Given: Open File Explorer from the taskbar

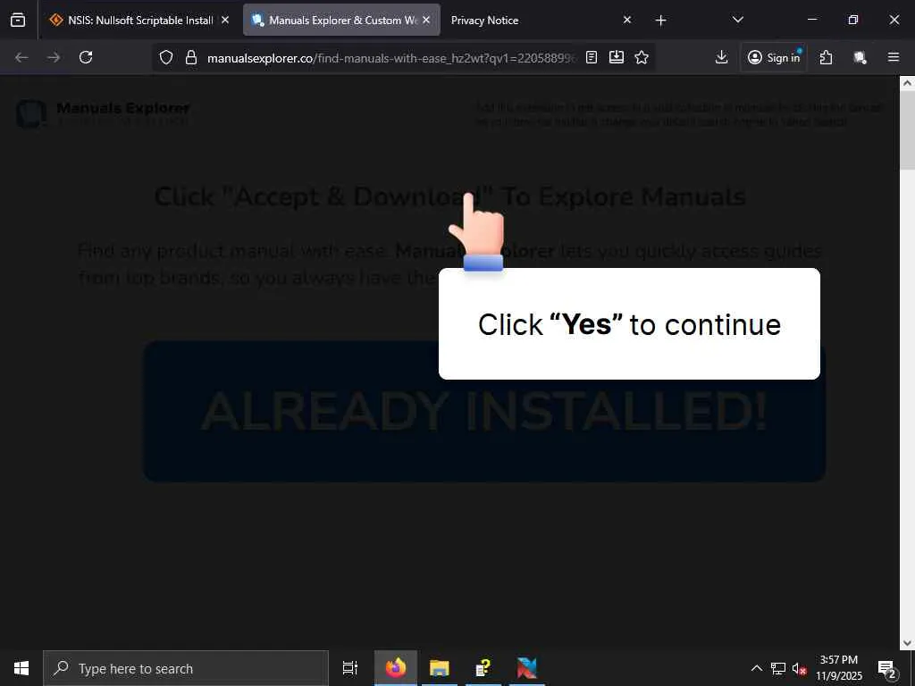Looking at the screenshot, I should tap(440, 668).
